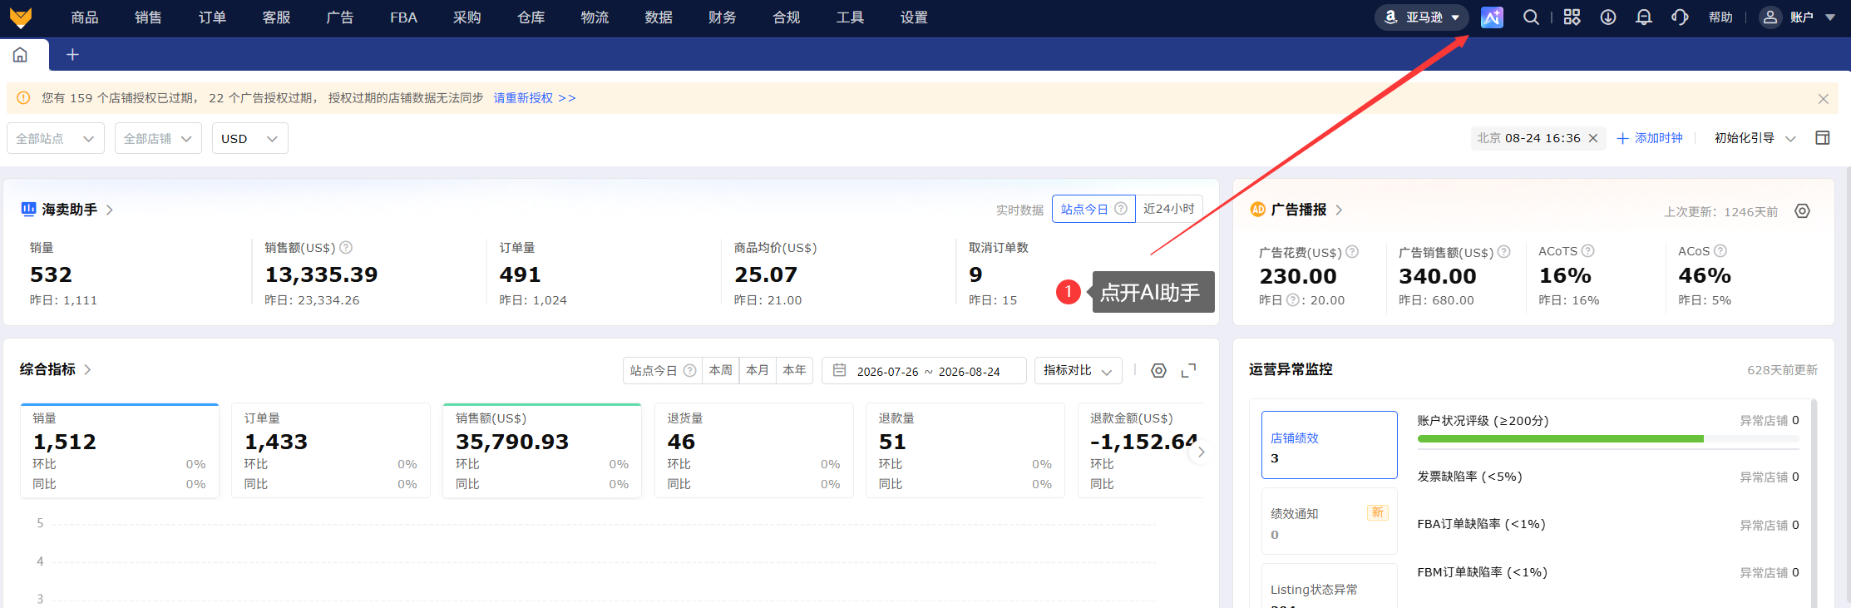Viewport: 1851px width, 608px height.
Task: Click the help icon next to 广告花费(US$)
Action: click(1352, 252)
